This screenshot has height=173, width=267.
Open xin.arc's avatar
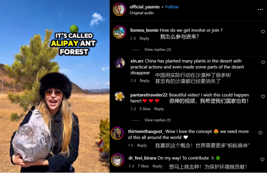(x=120, y=63)
